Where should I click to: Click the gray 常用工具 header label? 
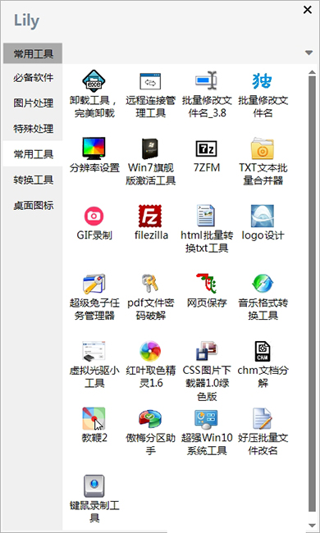33,53
